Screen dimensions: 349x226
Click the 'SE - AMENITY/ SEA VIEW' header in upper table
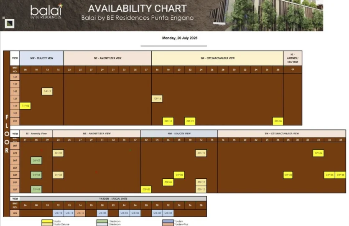click(293, 58)
